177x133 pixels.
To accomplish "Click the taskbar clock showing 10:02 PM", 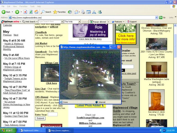I will coord(171,131).
